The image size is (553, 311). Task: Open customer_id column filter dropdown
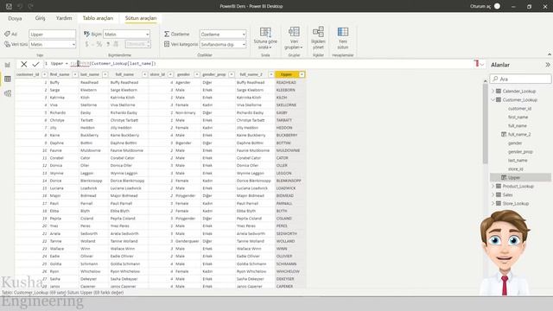click(44, 74)
